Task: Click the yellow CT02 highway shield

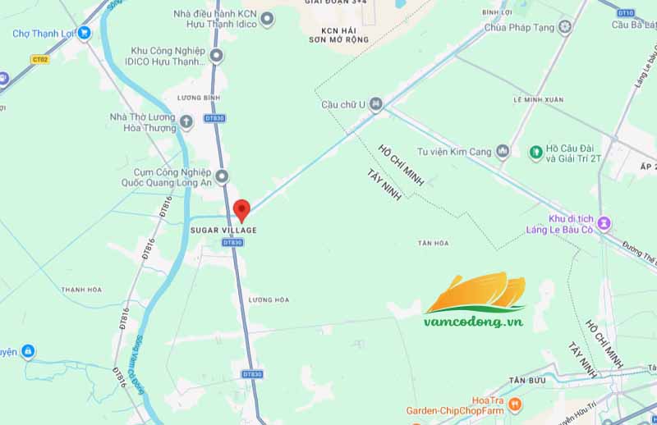Action: [40, 59]
